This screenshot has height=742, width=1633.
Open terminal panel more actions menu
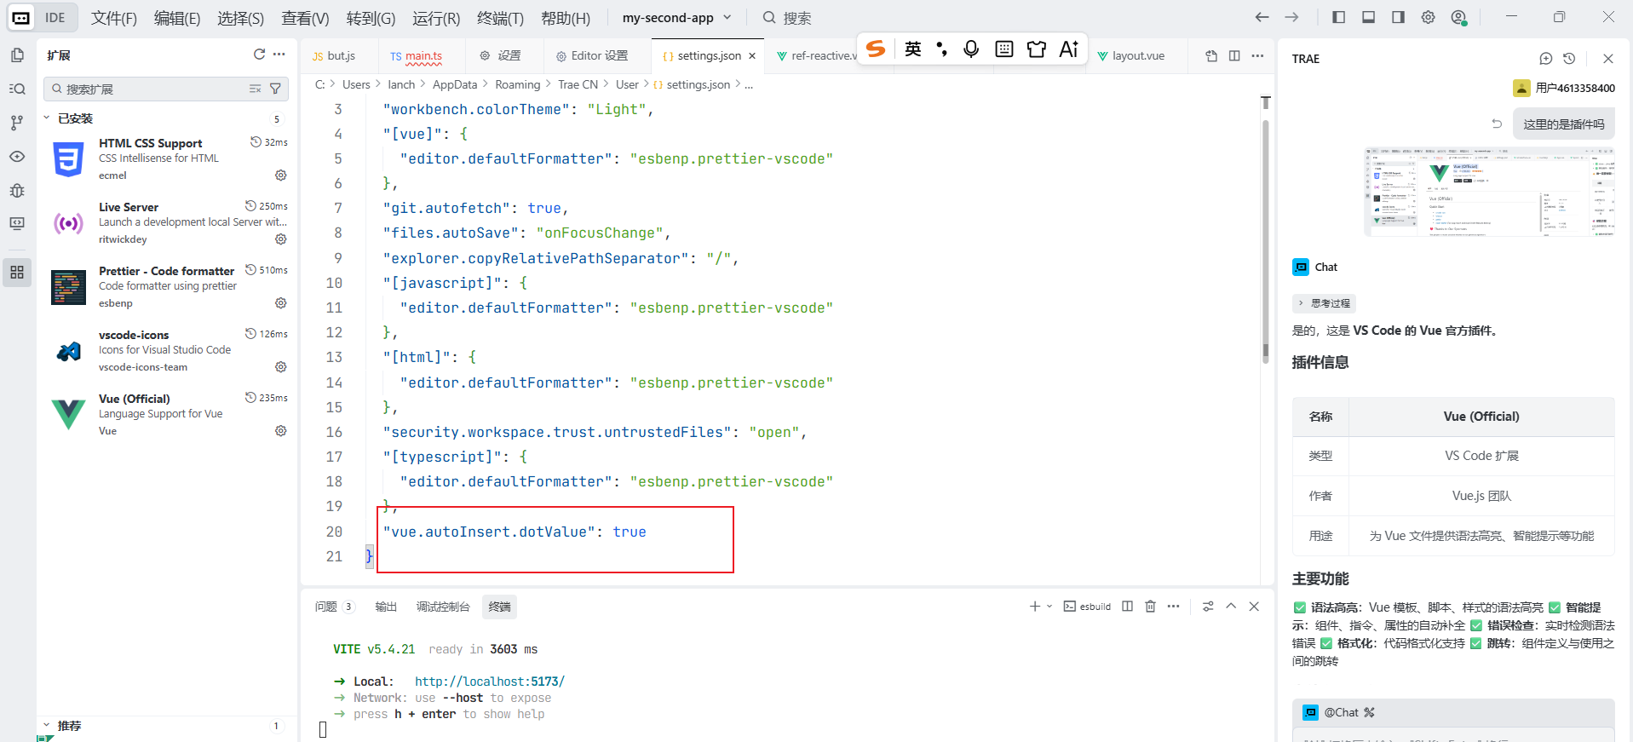(x=1173, y=607)
